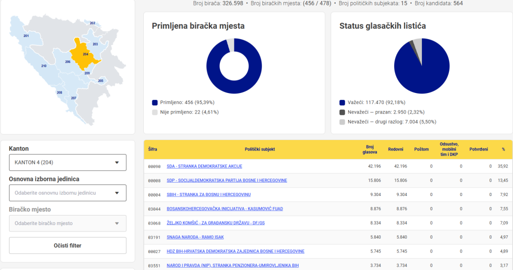Select canton 202 on the map

(x=93, y=23)
